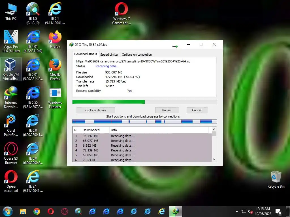Open Internet Download Manager taskbar button
The width and height of the screenshot is (290, 217).
click(x=175, y=211)
